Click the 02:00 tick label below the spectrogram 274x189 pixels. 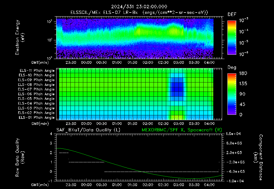click(148, 62)
